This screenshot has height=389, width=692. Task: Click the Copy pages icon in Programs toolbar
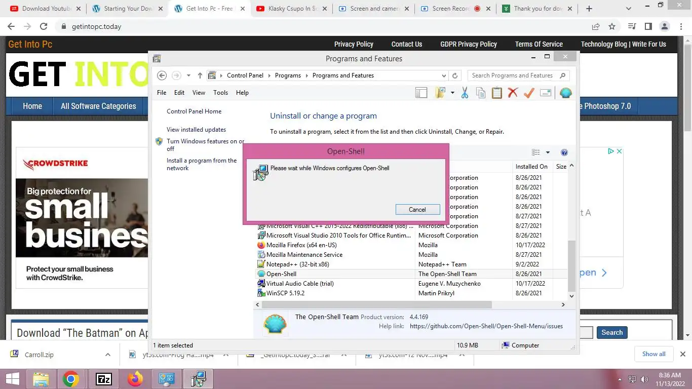point(481,93)
